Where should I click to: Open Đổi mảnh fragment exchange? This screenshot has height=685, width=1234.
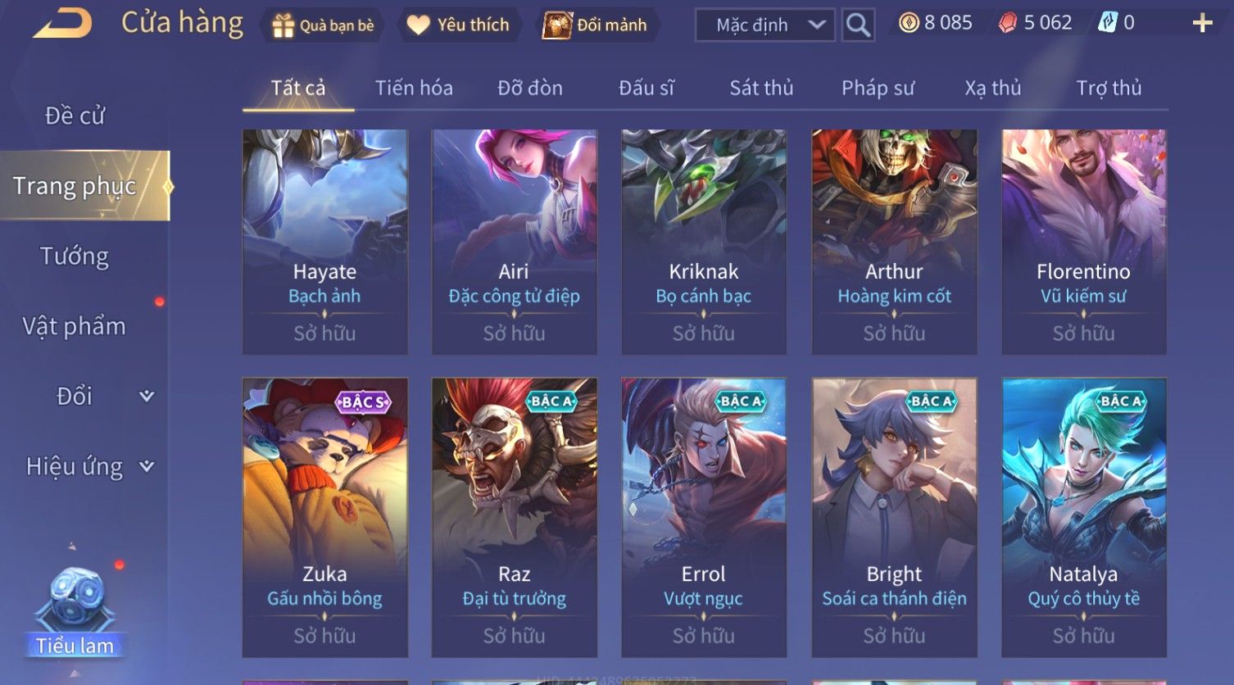click(x=597, y=25)
